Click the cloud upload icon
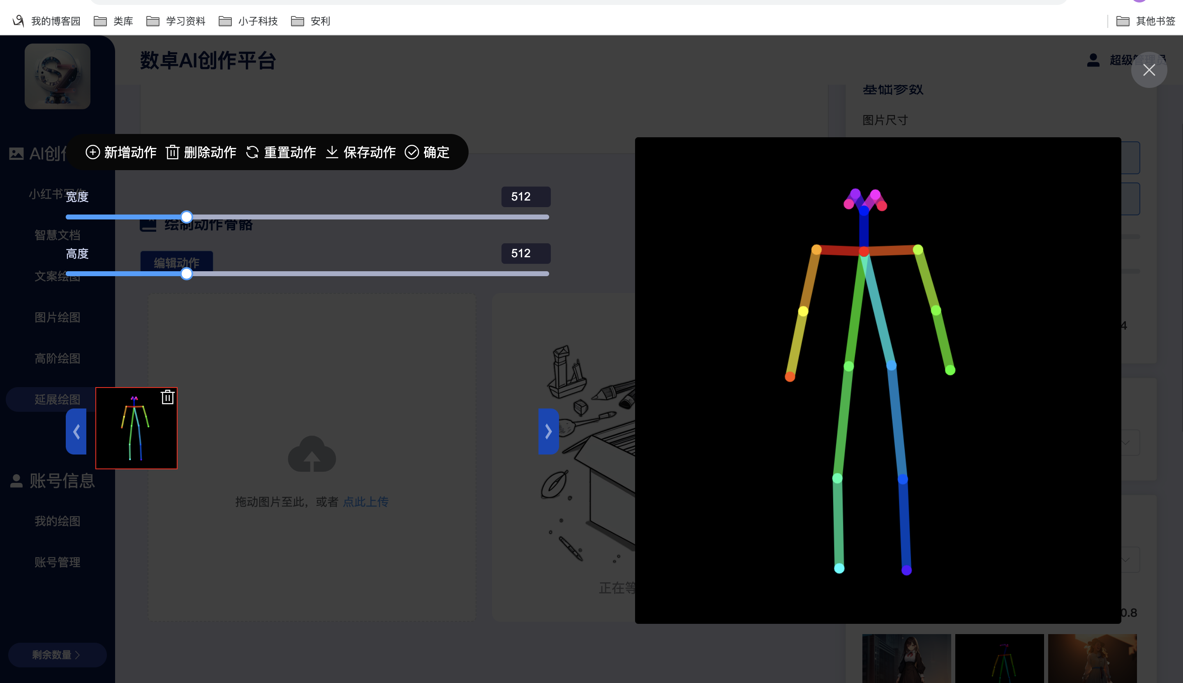The image size is (1183, 683). point(312,454)
